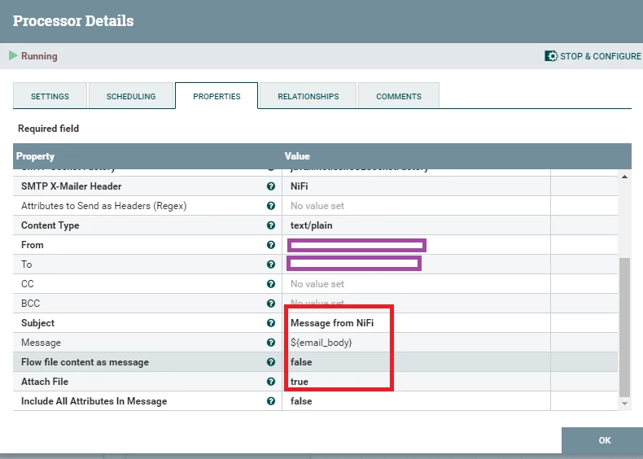The width and height of the screenshot is (643, 459).
Task: Open help icon for the BCC property
Action: tap(271, 303)
